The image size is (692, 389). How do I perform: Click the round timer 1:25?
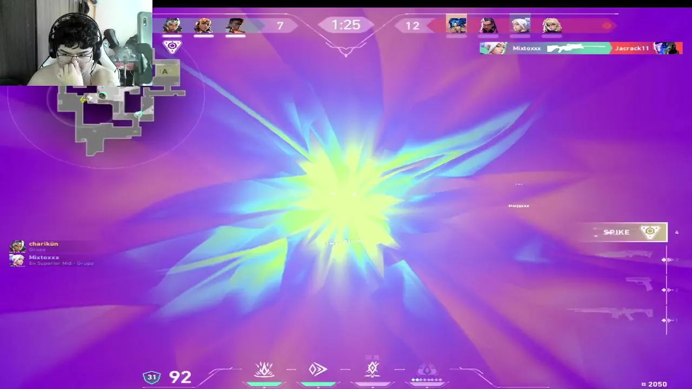pos(346,25)
